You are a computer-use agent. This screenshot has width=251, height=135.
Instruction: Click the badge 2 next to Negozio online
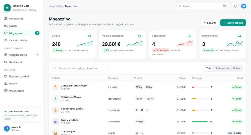pyautogui.click(x=37, y=55)
